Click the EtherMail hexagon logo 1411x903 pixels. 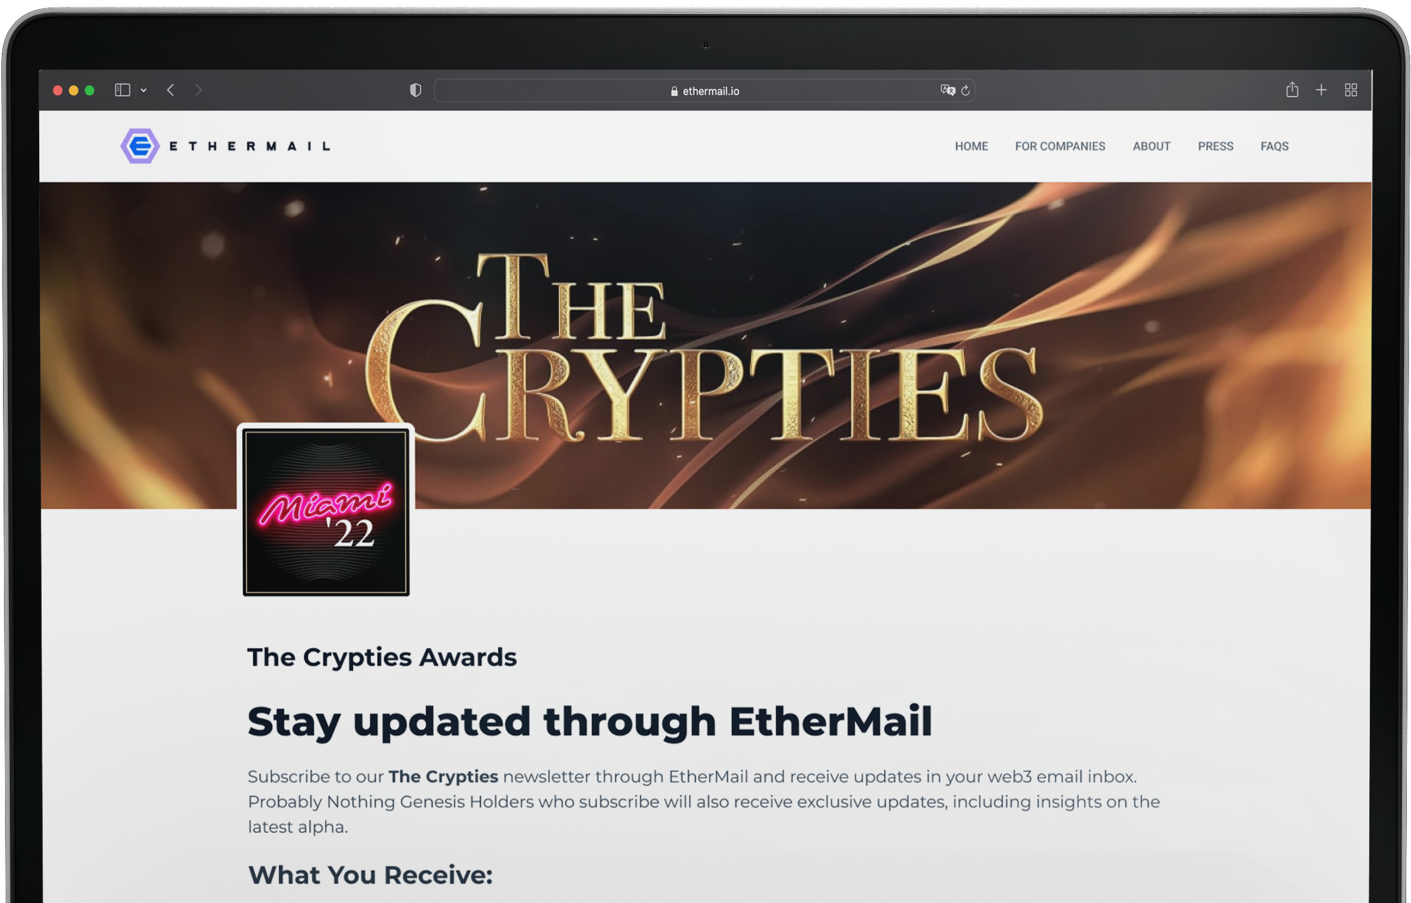[140, 146]
